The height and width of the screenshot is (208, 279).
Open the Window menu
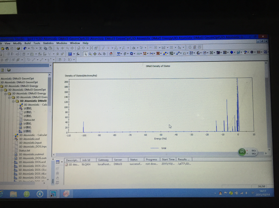[75, 43]
